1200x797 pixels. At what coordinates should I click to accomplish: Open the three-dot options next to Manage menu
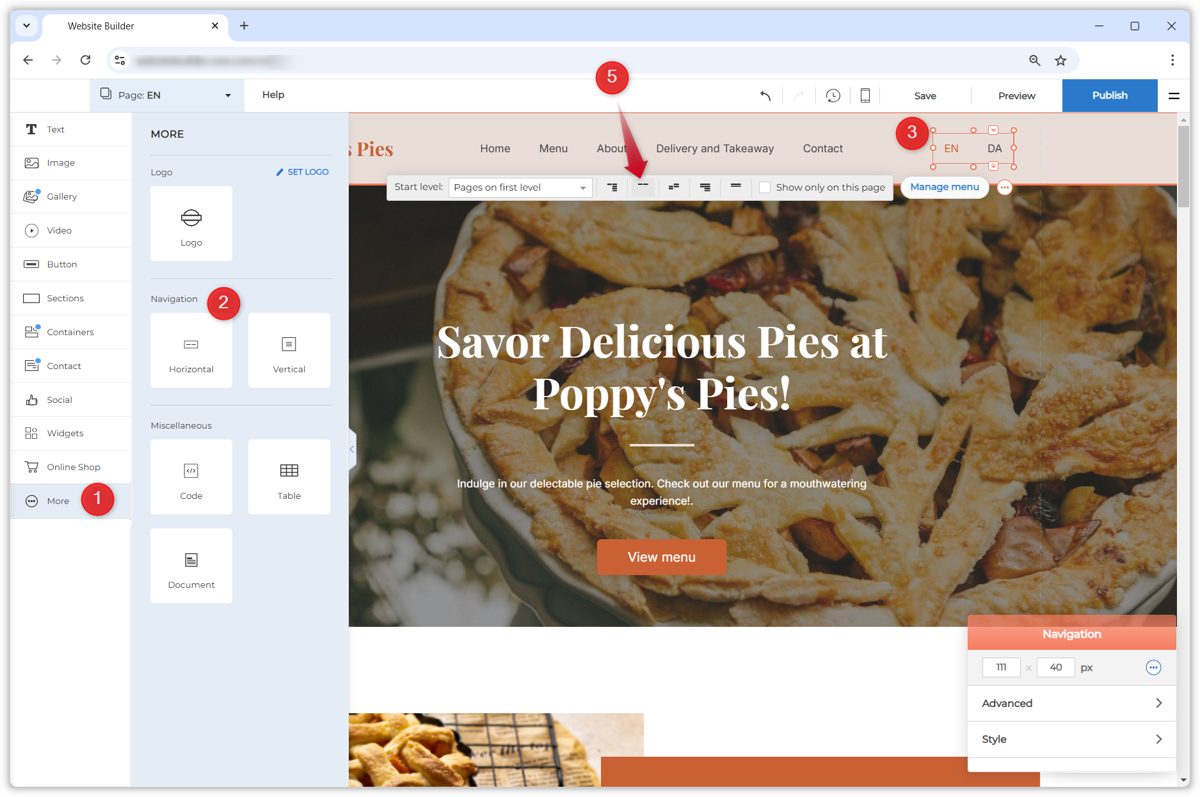(1004, 187)
